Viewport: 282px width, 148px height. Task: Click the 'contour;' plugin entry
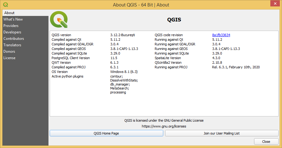click(117, 76)
